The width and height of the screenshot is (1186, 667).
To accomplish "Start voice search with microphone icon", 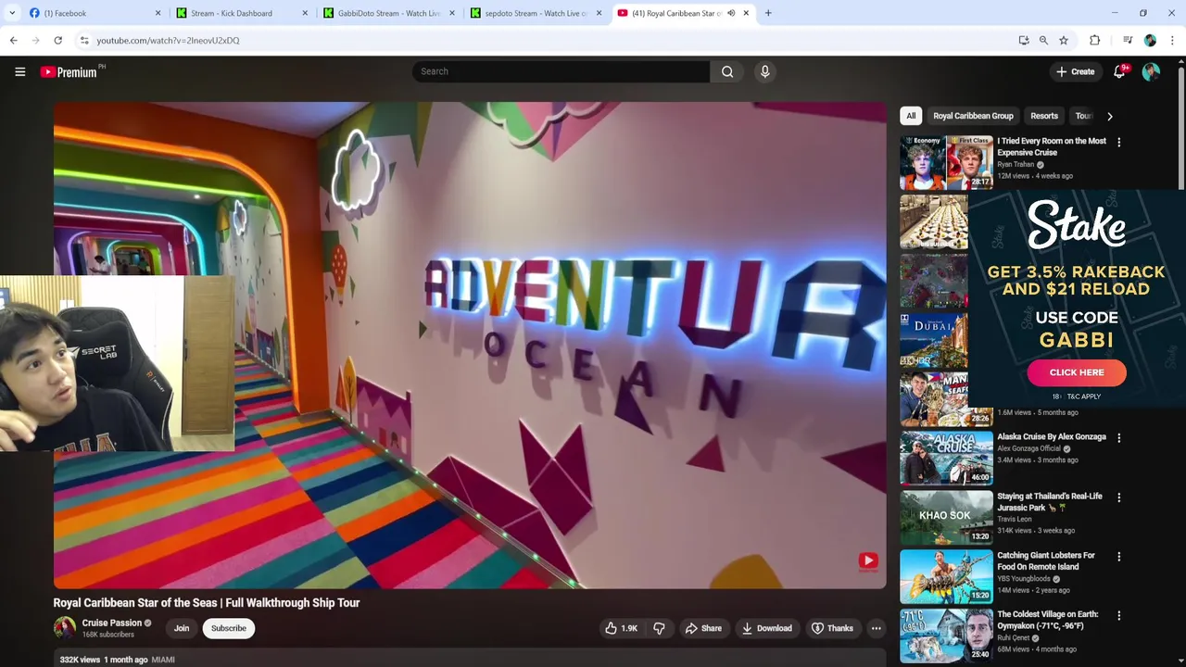I will [x=764, y=71].
